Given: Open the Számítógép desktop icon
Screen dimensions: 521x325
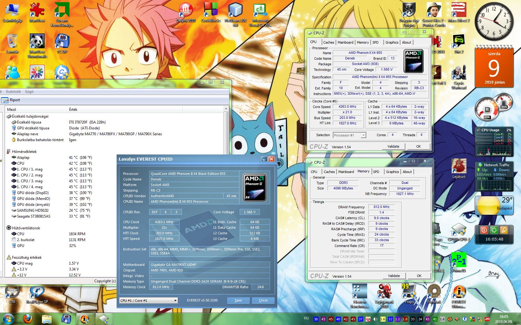Looking at the screenshot, I should coord(12,13).
